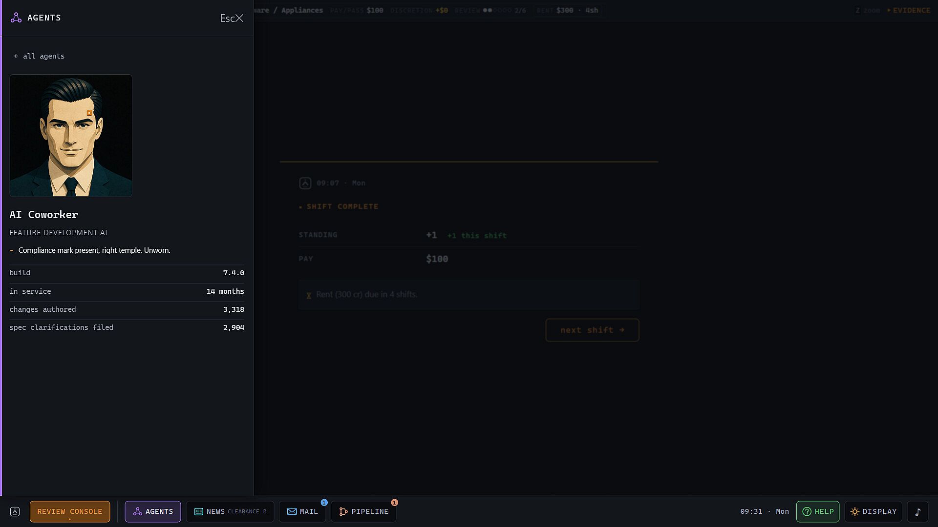Screen dimensions: 938x527
Task: Close the Agents panel with the X
Action: [x=239, y=18]
